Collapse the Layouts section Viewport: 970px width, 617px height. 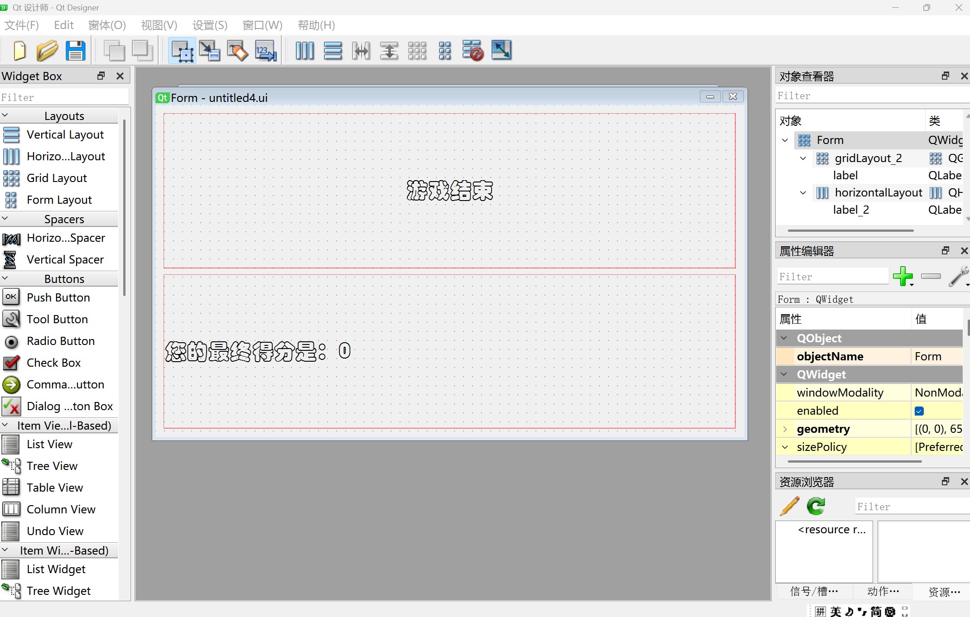[x=5, y=115]
